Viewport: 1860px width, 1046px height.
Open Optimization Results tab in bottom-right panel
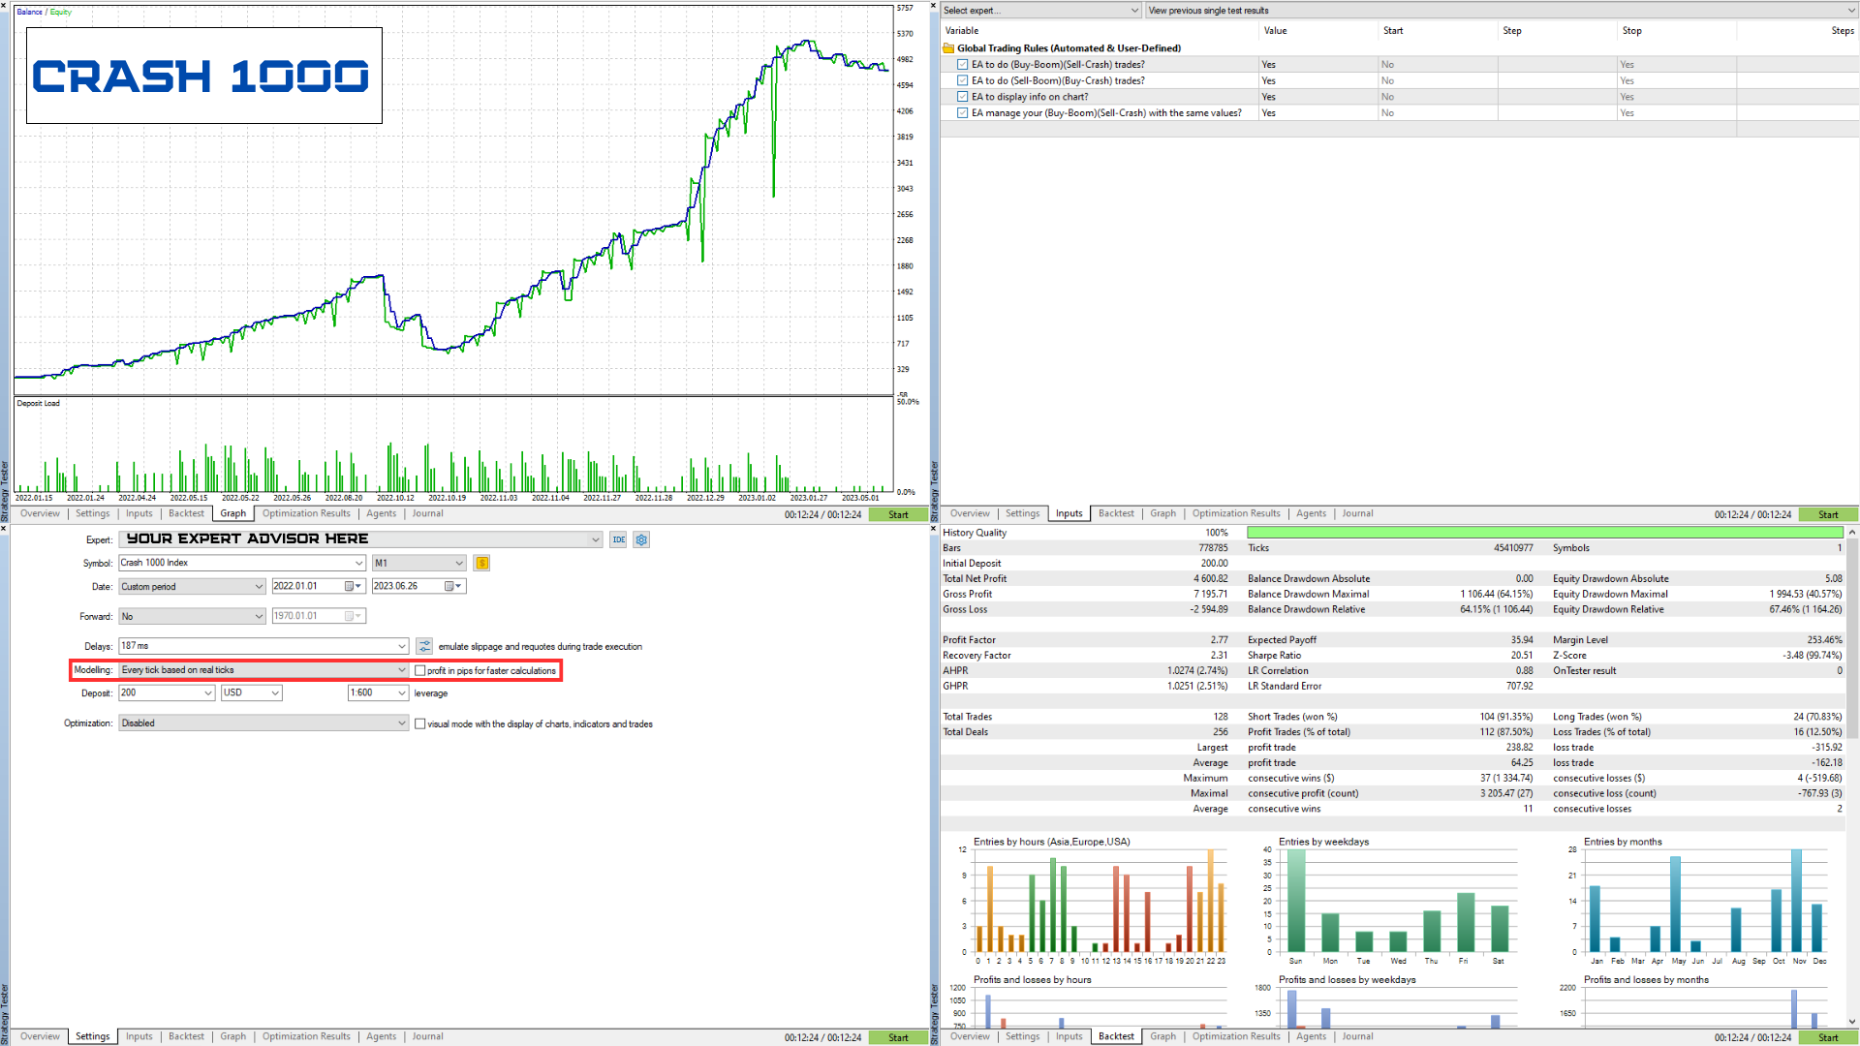click(x=1236, y=1036)
